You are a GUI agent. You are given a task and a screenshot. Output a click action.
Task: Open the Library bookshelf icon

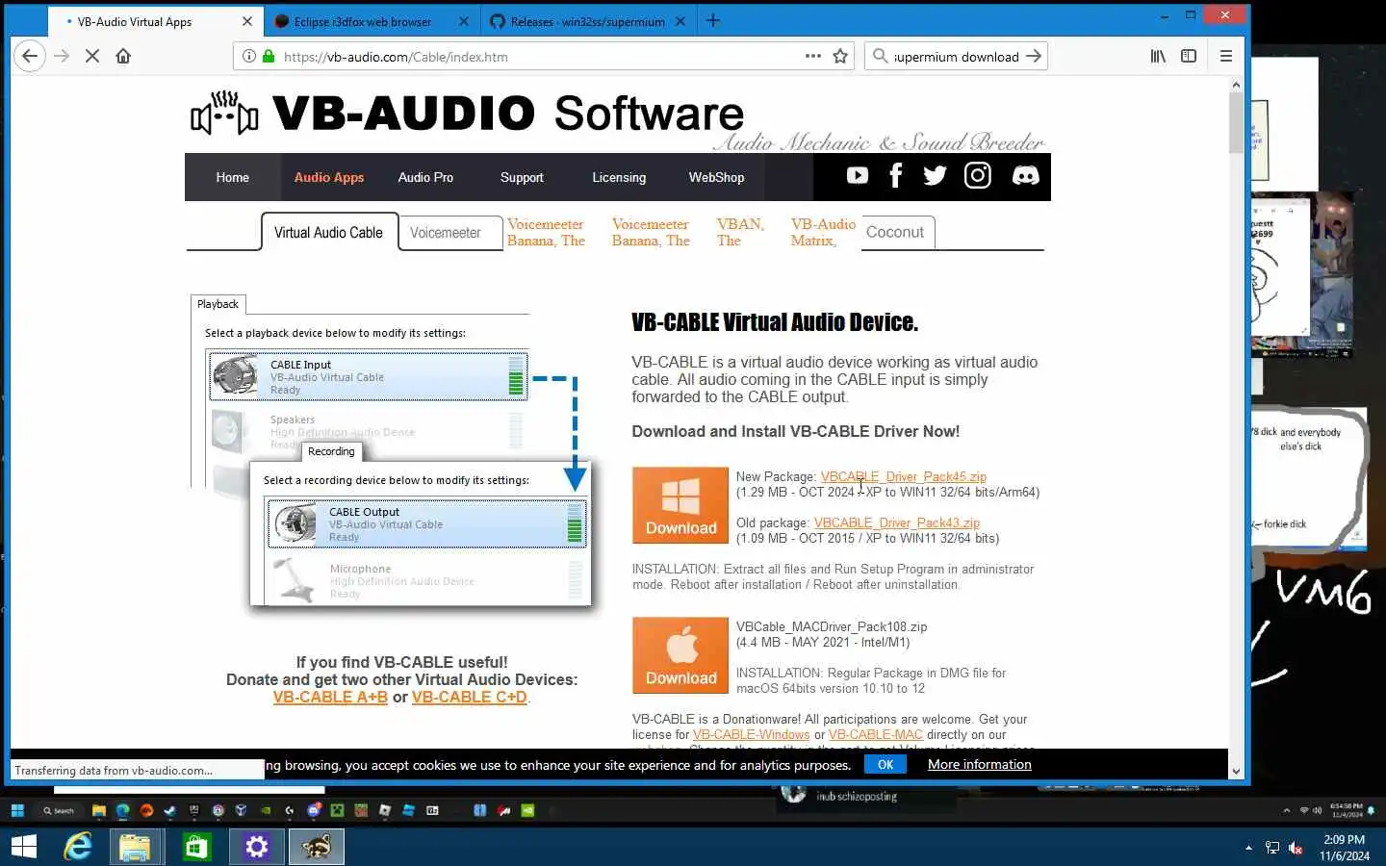pos(1158,56)
